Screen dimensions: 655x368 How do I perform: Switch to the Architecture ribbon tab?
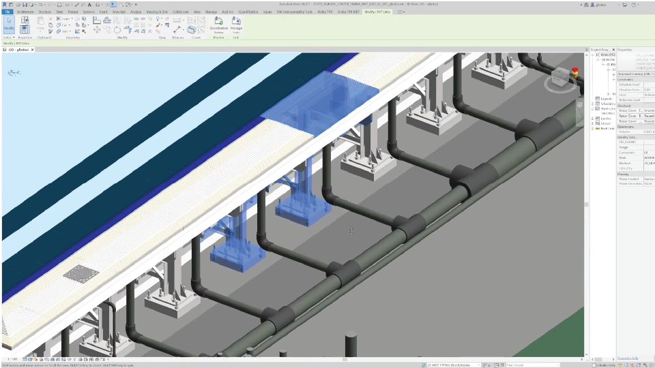pos(24,12)
